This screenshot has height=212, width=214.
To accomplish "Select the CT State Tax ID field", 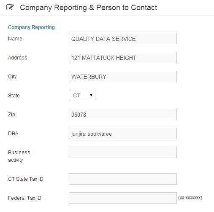I will click(x=123, y=179).
